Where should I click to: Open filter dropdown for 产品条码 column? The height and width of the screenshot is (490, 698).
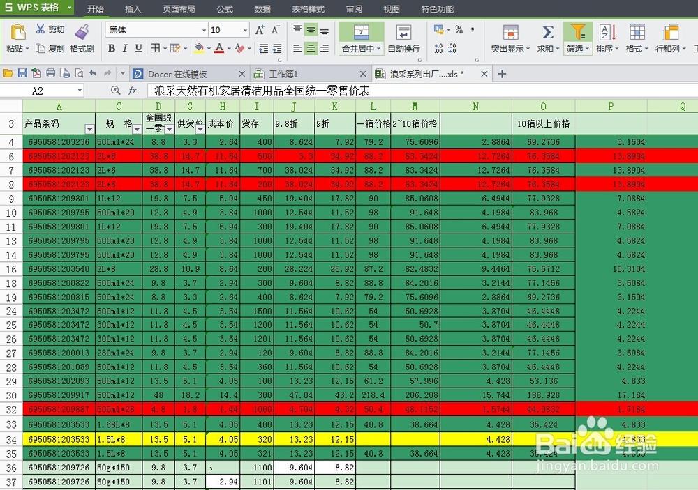point(90,129)
